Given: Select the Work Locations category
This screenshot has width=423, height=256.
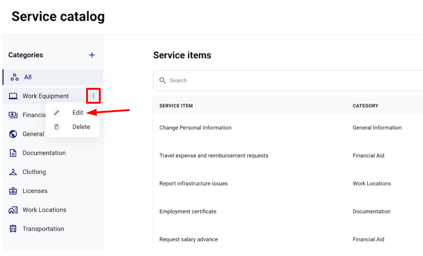Looking at the screenshot, I should (44, 210).
